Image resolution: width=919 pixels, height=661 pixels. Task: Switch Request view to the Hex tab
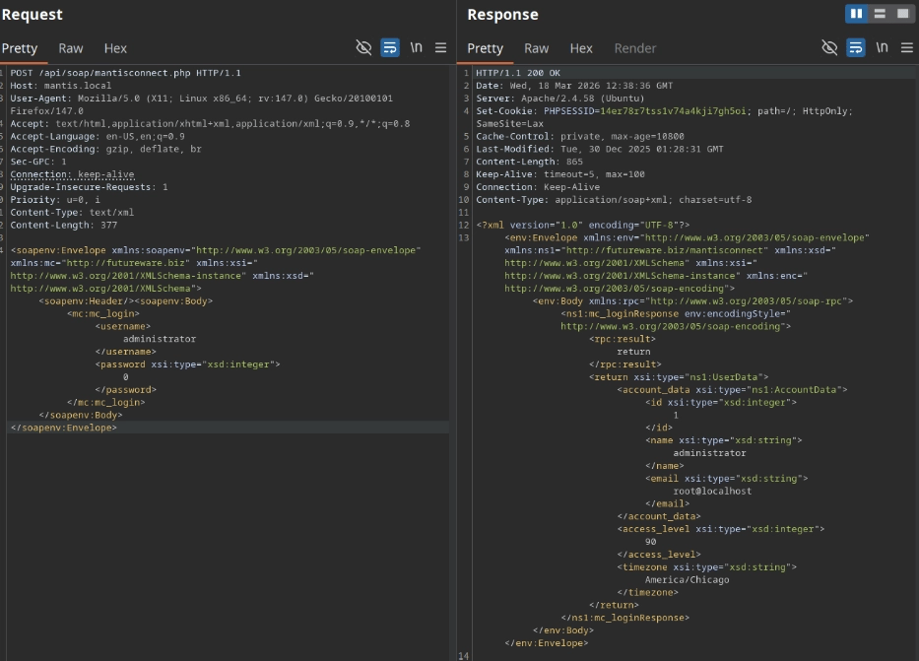[x=115, y=48]
